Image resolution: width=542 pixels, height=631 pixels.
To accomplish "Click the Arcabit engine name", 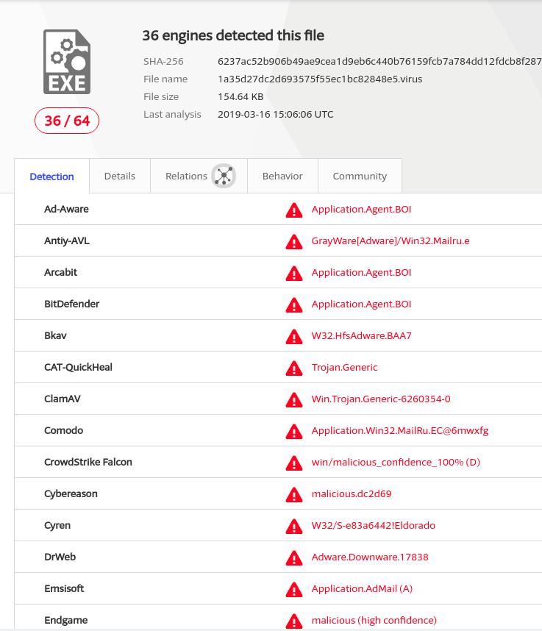I will point(61,272).
